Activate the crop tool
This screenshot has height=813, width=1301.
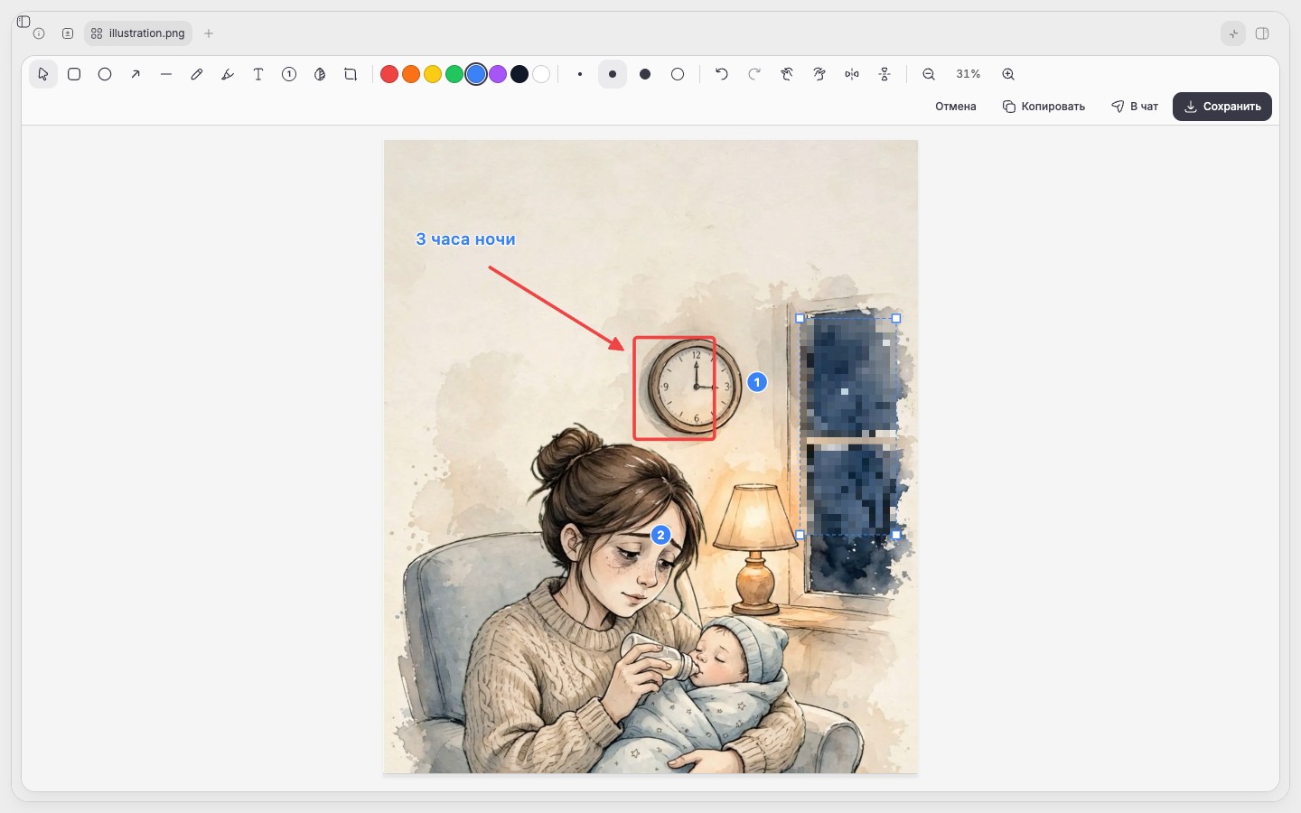[x=351, y=74]
